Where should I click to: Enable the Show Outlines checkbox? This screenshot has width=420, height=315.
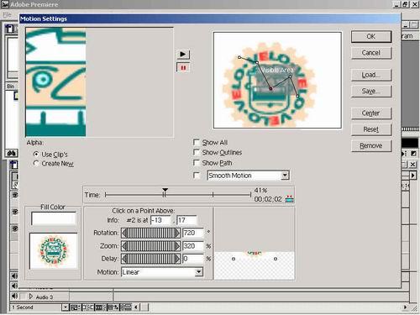197,152
